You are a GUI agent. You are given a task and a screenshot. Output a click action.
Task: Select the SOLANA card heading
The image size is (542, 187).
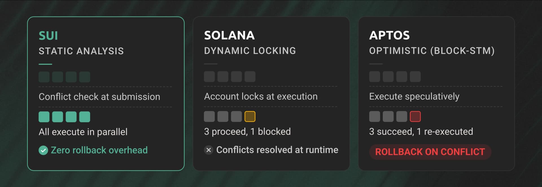pyautogui.click(x=229, y=35)
